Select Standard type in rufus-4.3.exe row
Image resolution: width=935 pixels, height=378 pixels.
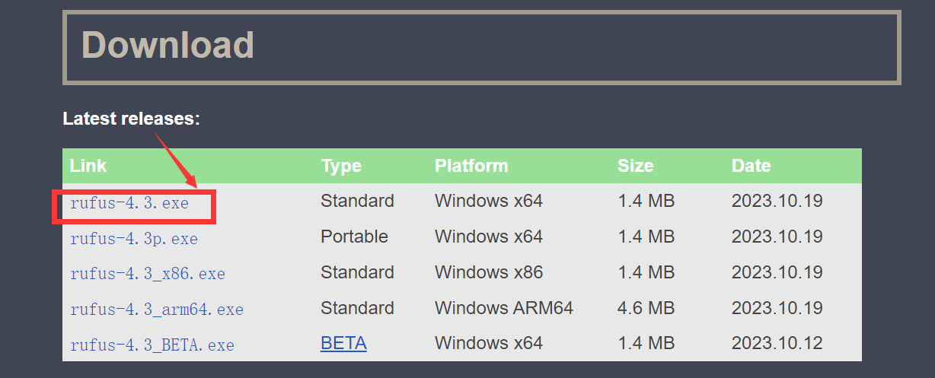tap(357, 201)
